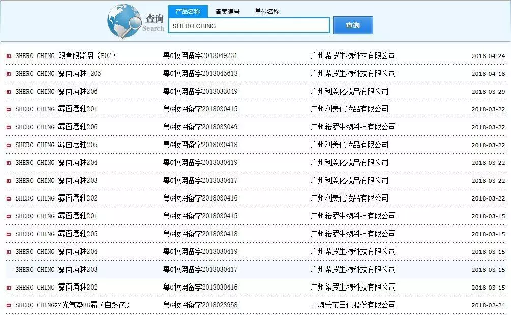511x315 pixels.
Task: Click red bullet for 雾面唇釉206 dated 2018-03-22
Action: 9,127
